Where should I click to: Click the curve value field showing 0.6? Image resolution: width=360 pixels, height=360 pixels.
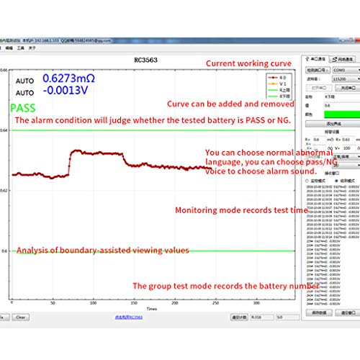tap(342, 106)
